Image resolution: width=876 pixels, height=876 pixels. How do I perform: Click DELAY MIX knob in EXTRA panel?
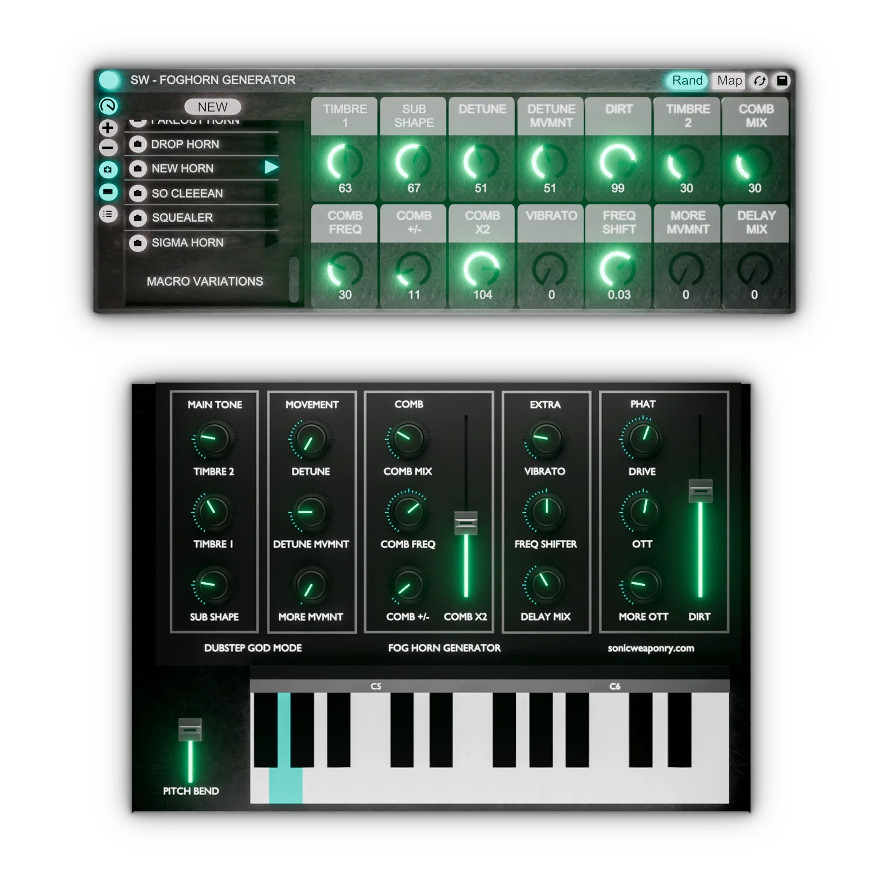click(x=546, y=584)
